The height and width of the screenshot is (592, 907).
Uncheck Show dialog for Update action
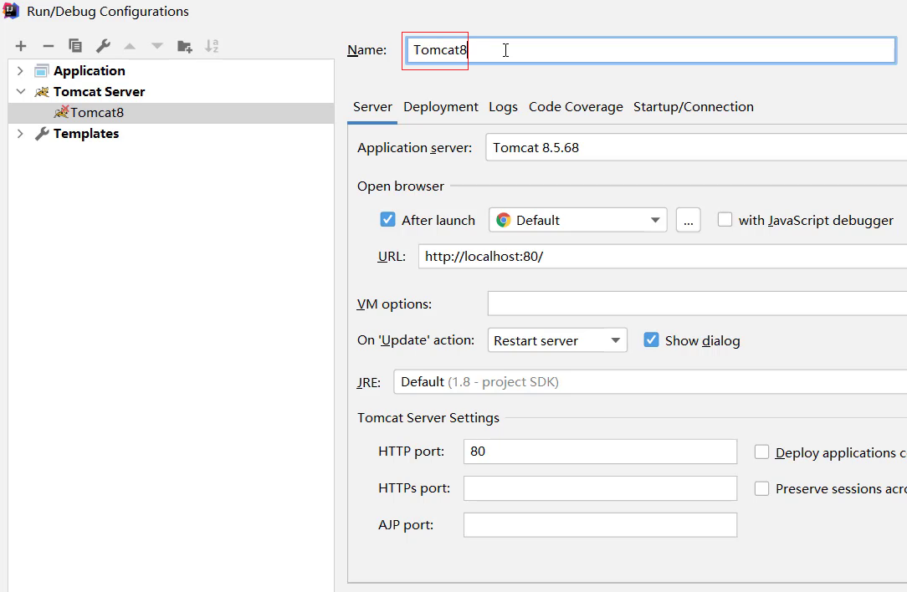651,339
